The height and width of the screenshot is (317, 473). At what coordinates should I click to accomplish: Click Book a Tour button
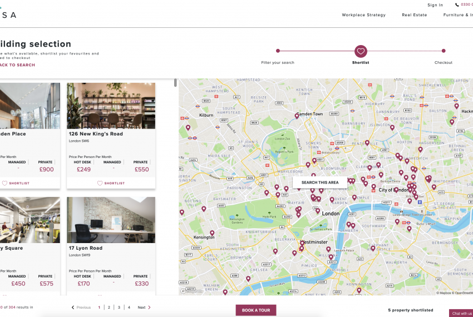pos(256,310)
